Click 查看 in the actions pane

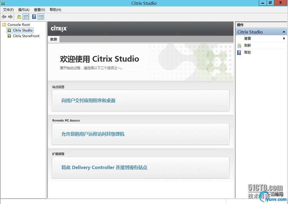point(247,39)
